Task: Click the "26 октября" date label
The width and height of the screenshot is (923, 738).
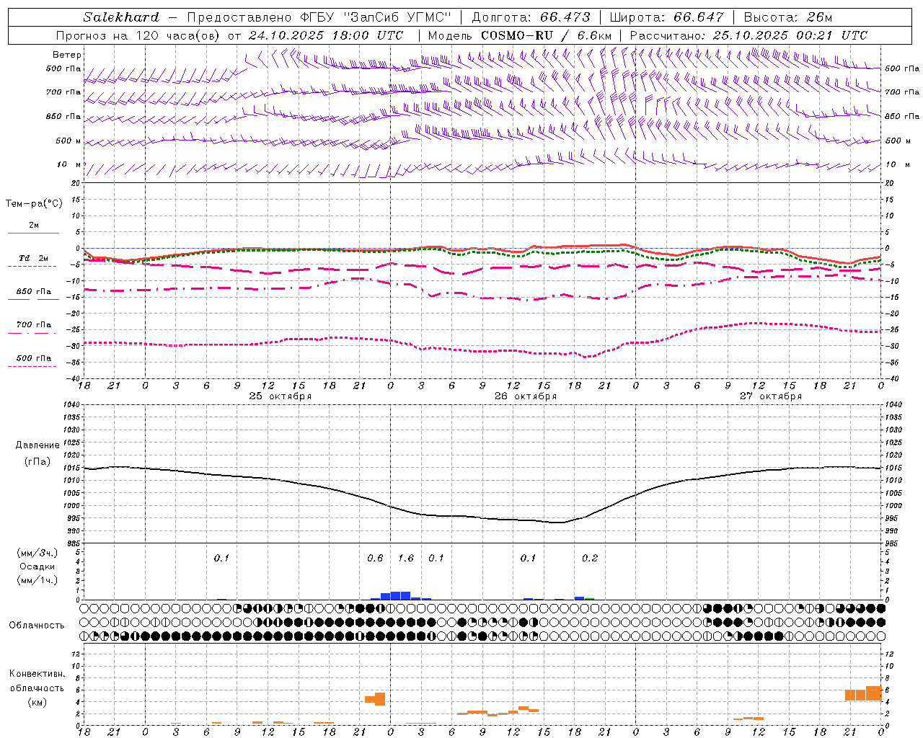Action: 526,396
